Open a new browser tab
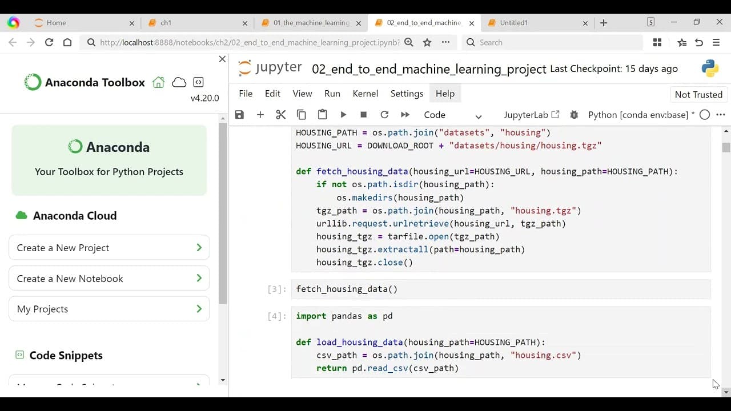Image resolution: width=731 pixels, height=411 pixels. 604,23
